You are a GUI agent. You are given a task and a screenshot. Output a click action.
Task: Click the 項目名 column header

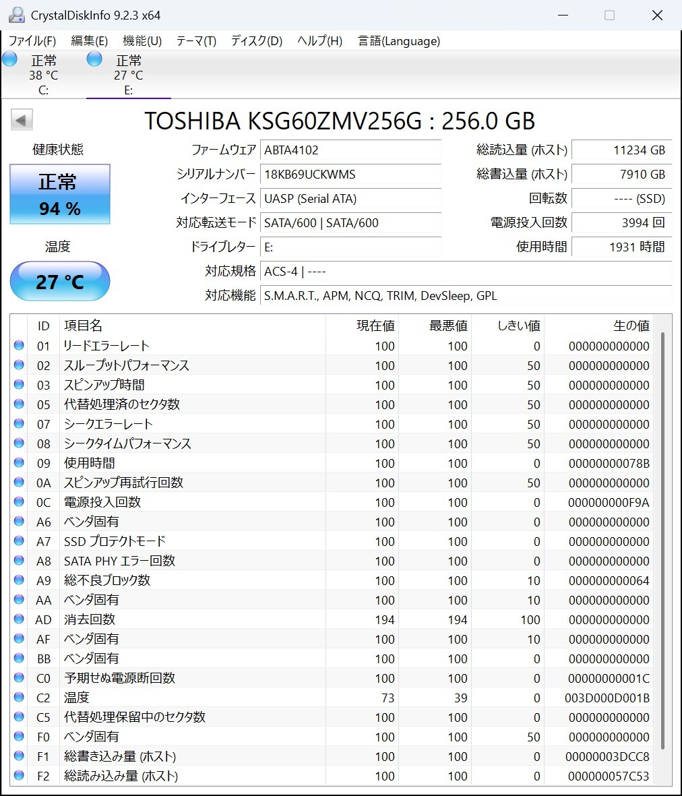[x=192, y=326]
